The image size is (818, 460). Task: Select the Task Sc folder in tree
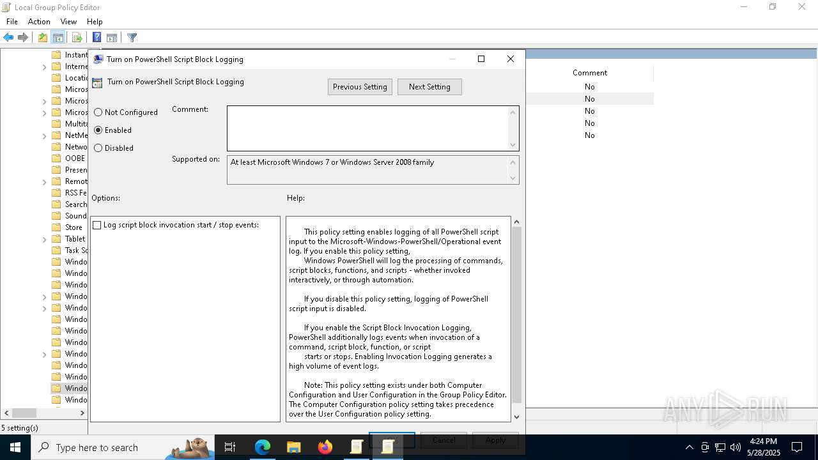coord(75,250)
